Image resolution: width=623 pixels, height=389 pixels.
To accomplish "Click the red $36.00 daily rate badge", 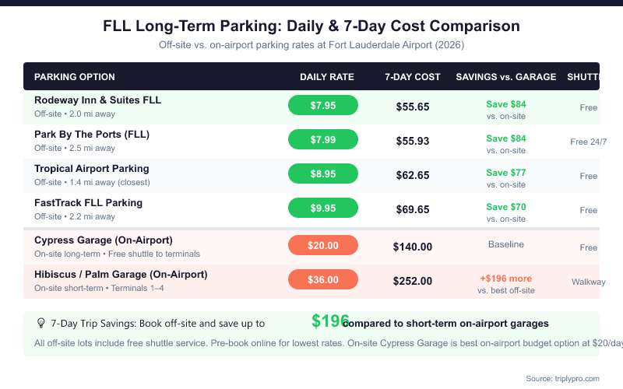I will point(323,279).
